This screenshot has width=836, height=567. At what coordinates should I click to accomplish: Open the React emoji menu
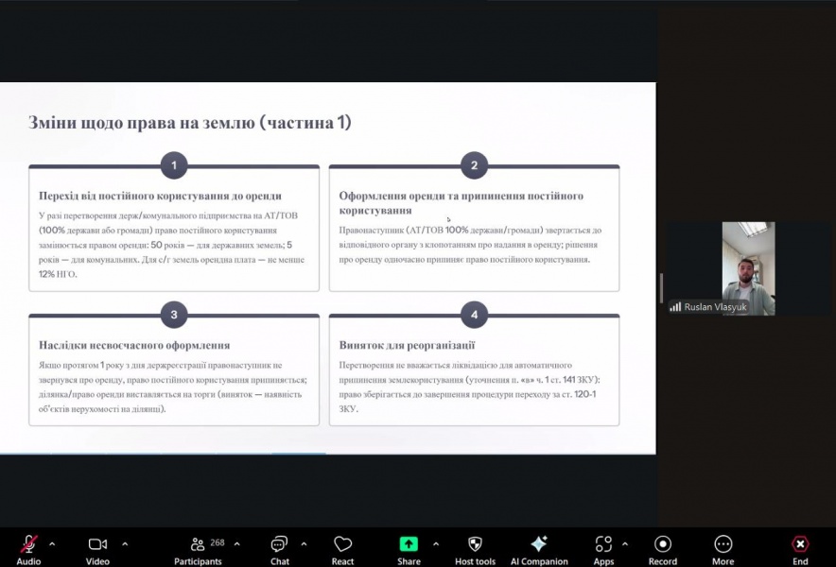342,544
